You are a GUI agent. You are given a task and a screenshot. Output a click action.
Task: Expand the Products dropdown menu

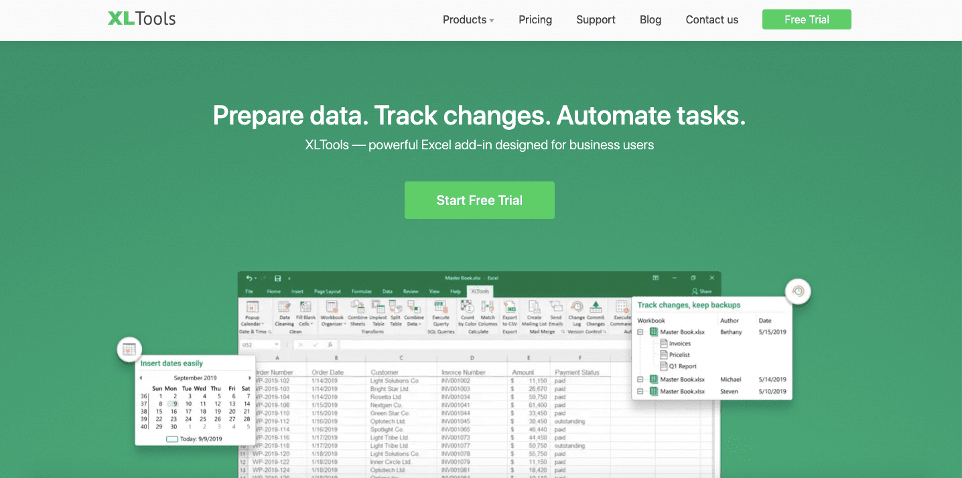(468, 19)
